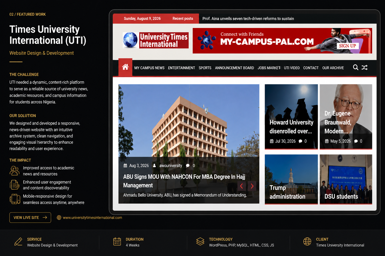
Task: Go to previous slide with left arrow
Action: coord(242,186)
